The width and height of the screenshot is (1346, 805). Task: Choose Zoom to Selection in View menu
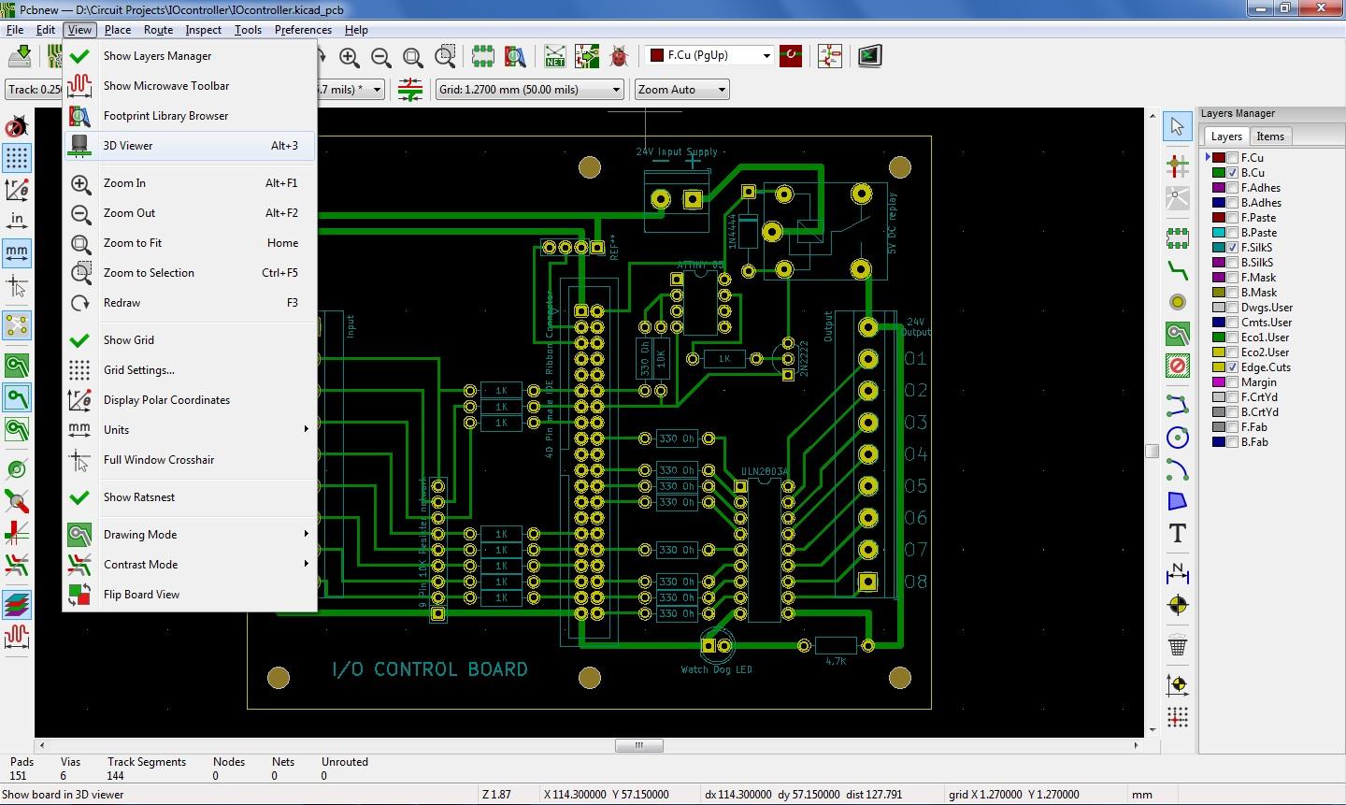click(190, 273)
